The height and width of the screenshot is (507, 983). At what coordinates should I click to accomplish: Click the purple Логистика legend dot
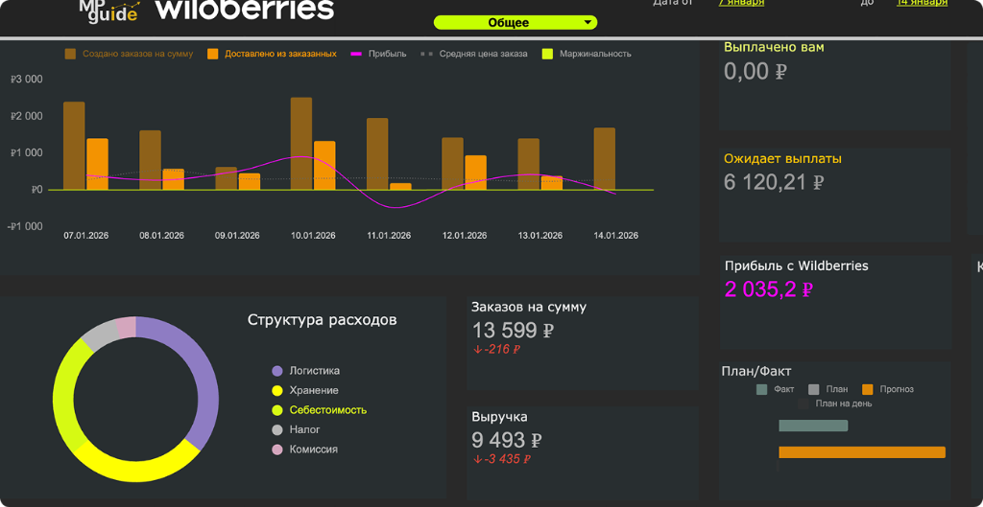click(277, 371)
